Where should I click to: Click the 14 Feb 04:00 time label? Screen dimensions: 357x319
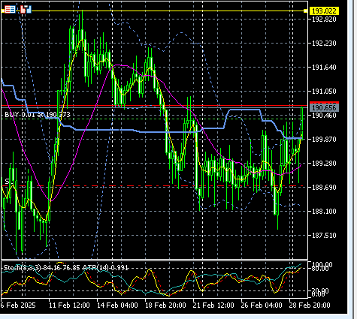click(x=117, y=305)
